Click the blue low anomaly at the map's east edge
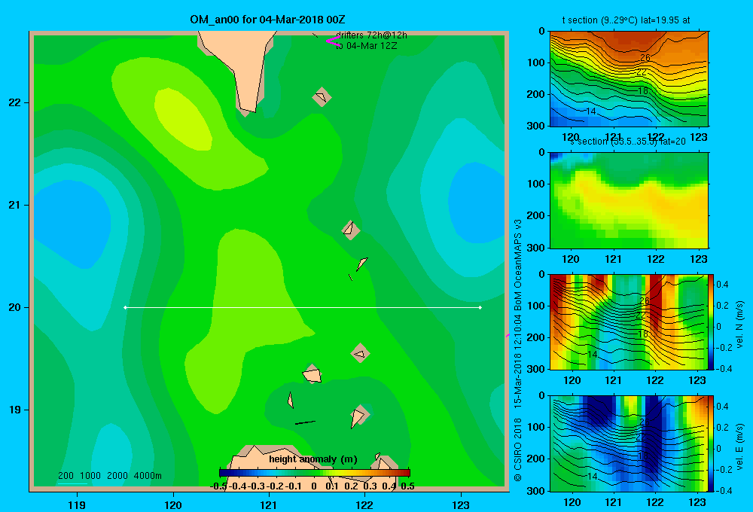Screen dimensions: 753x512 pos(477,202)
